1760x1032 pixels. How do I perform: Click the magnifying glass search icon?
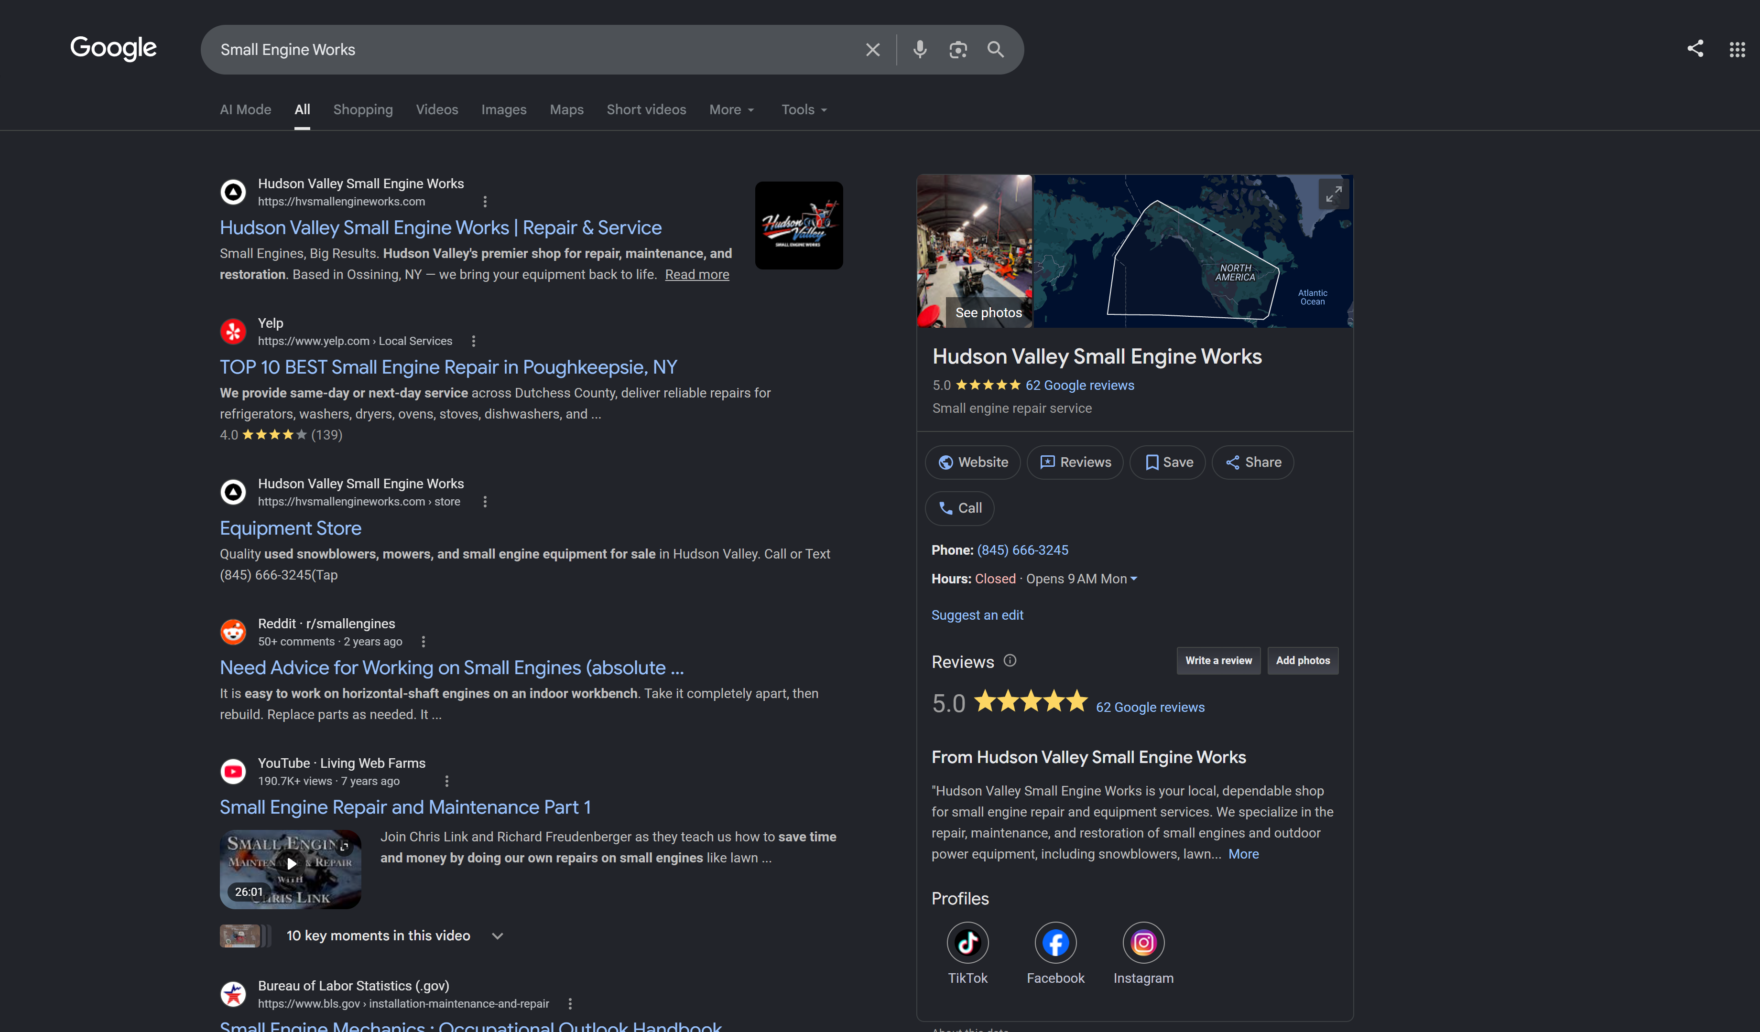[x=995, y=50]
